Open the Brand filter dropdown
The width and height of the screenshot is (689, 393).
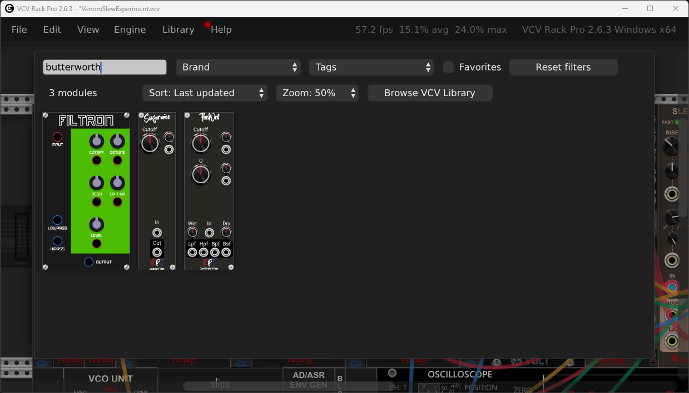[x=238, y=67]
